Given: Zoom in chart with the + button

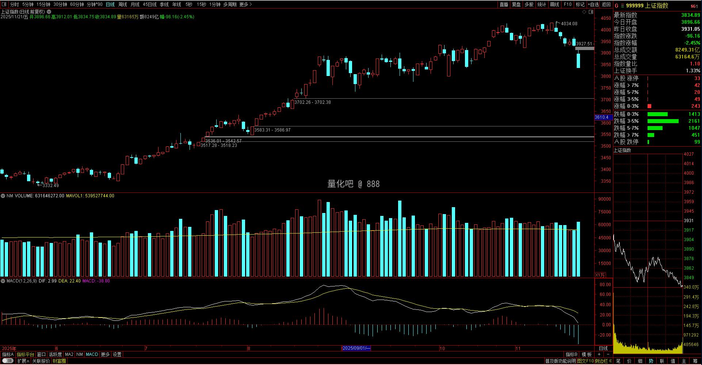Looking at the screenshot, I should tap(599, 354).
